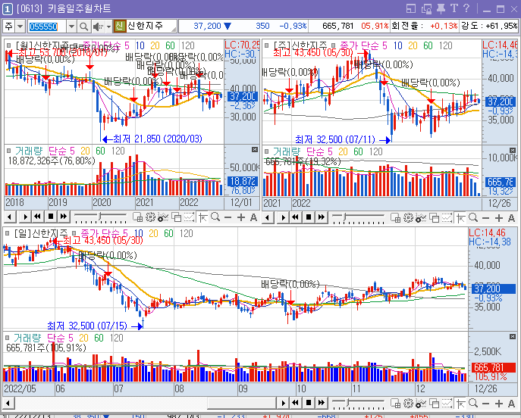
Task: Click daily chart scrollbar left arrow
Action: tap(8, 404)
